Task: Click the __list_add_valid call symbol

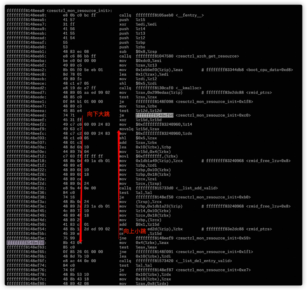Action: click(x=197, y=188)
